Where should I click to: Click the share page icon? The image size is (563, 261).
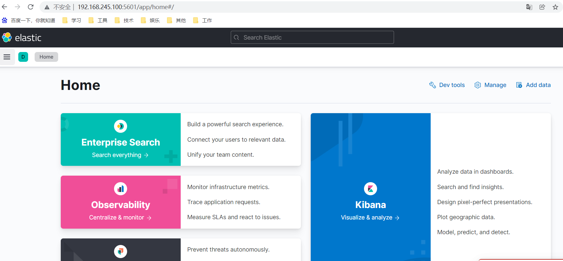click(542, 7)
